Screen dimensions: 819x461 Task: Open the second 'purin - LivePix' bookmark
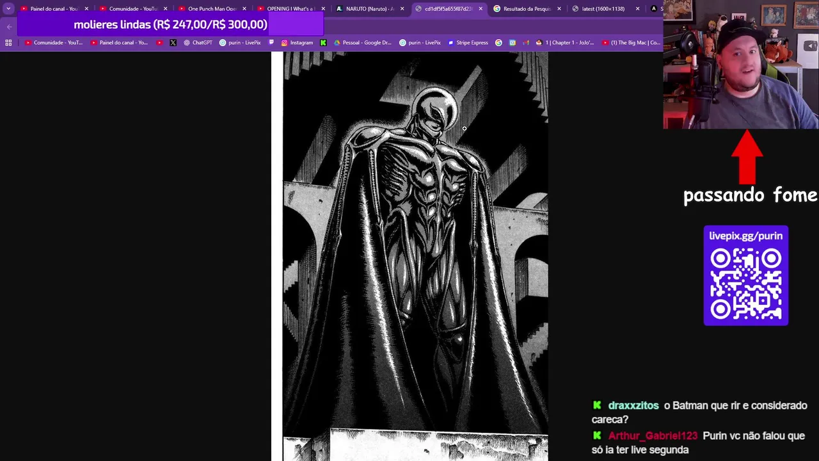[420, 43]
